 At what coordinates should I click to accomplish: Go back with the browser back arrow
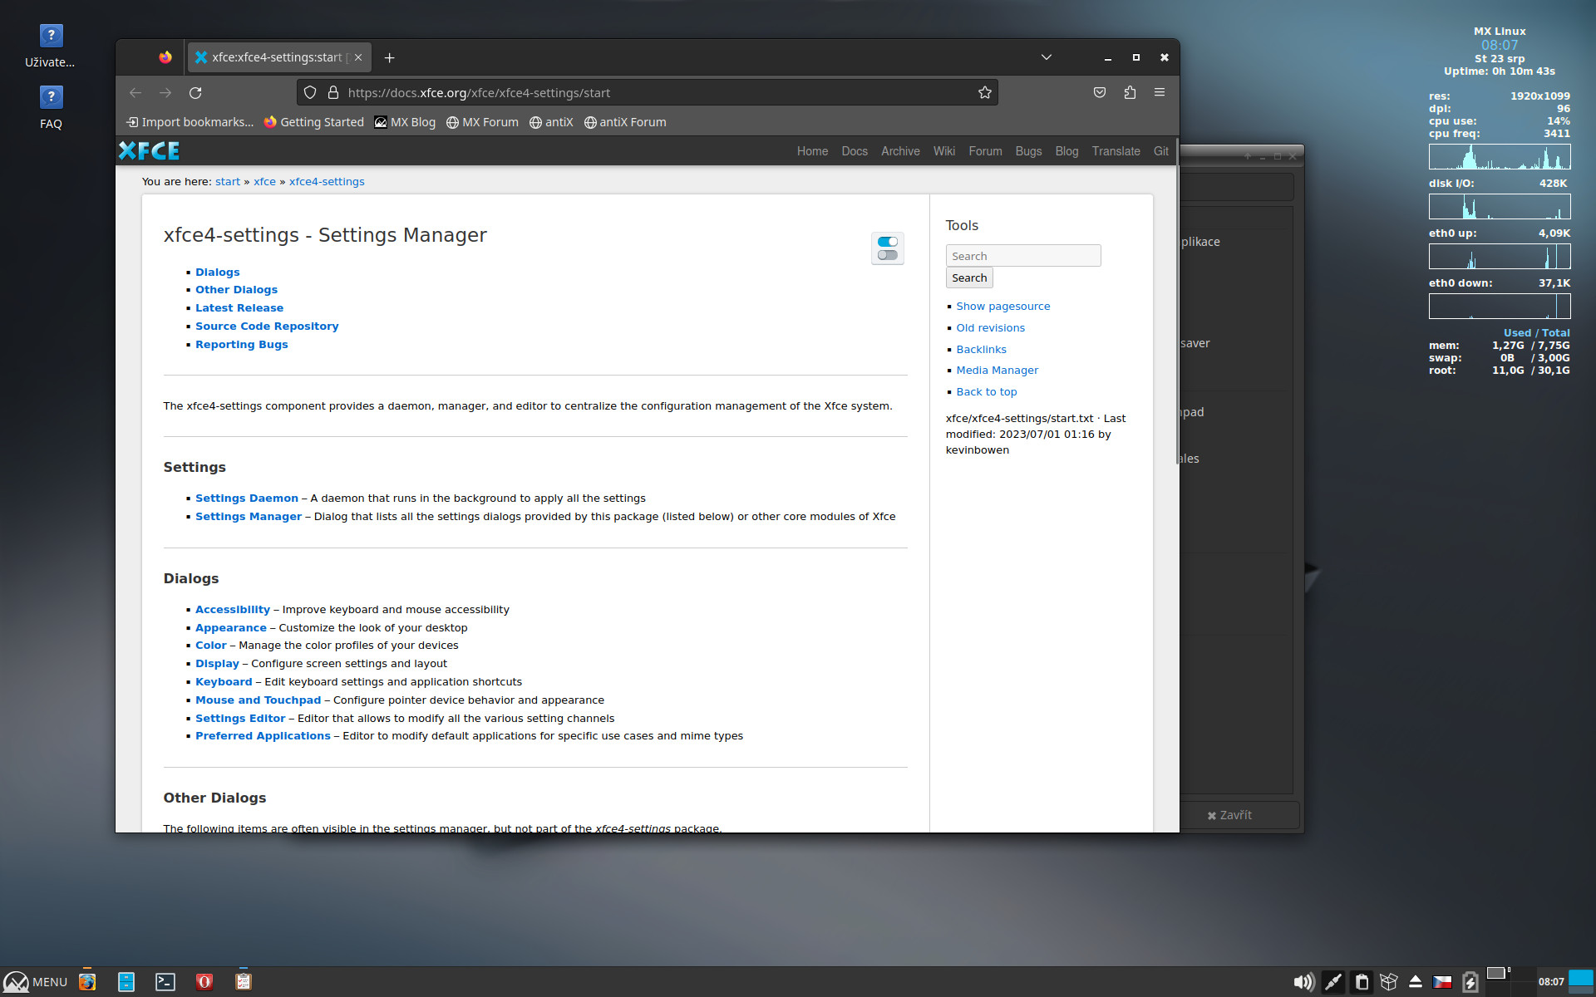(x=135, y=93)
